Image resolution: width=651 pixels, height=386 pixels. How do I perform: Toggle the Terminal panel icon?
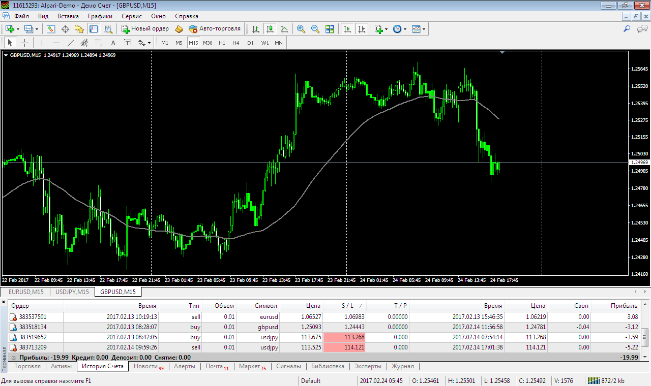pyautogui.click(x=94, y=29)
